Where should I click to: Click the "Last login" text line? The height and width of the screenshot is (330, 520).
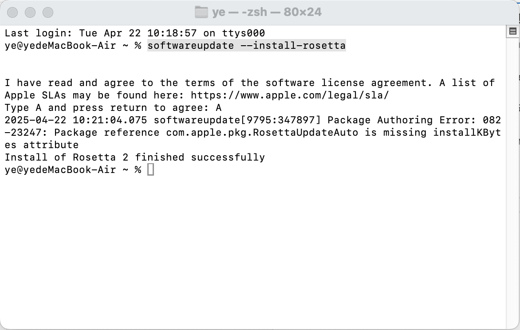pyautogui.click(x=134, y=33)
